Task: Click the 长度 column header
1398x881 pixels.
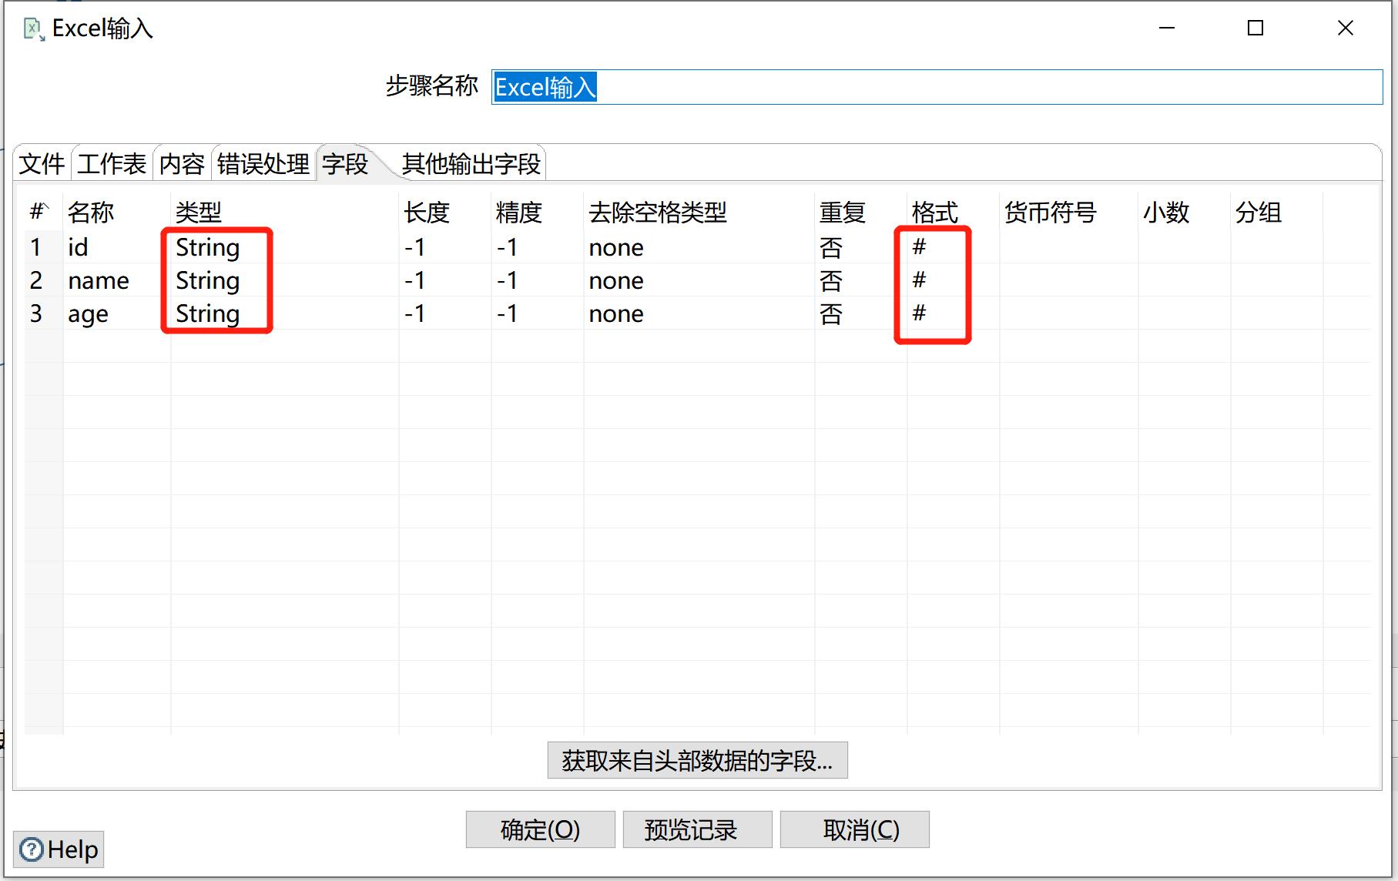Action: click(444, 212)
